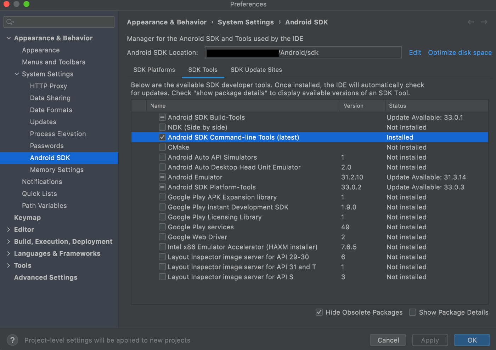Click the back navigation arrow
496x350 pixels.
coord(471,22)
